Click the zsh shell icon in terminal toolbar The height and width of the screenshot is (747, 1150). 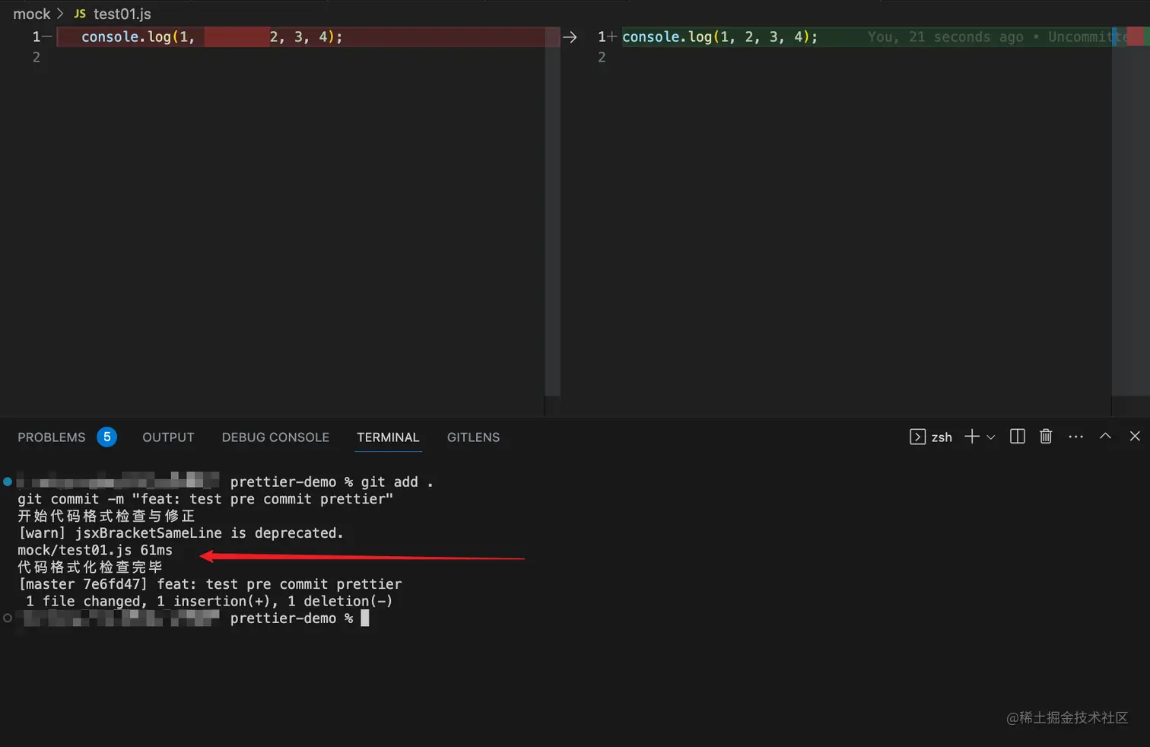point(918,437)
